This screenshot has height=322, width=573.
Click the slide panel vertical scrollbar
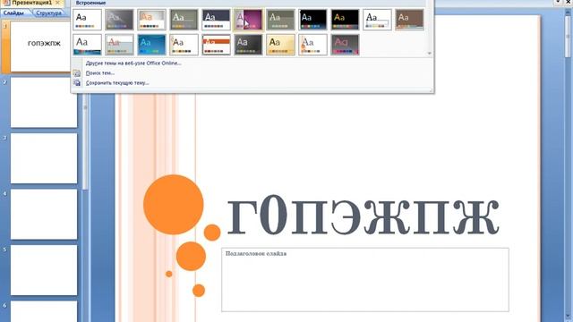click(85, 142)
